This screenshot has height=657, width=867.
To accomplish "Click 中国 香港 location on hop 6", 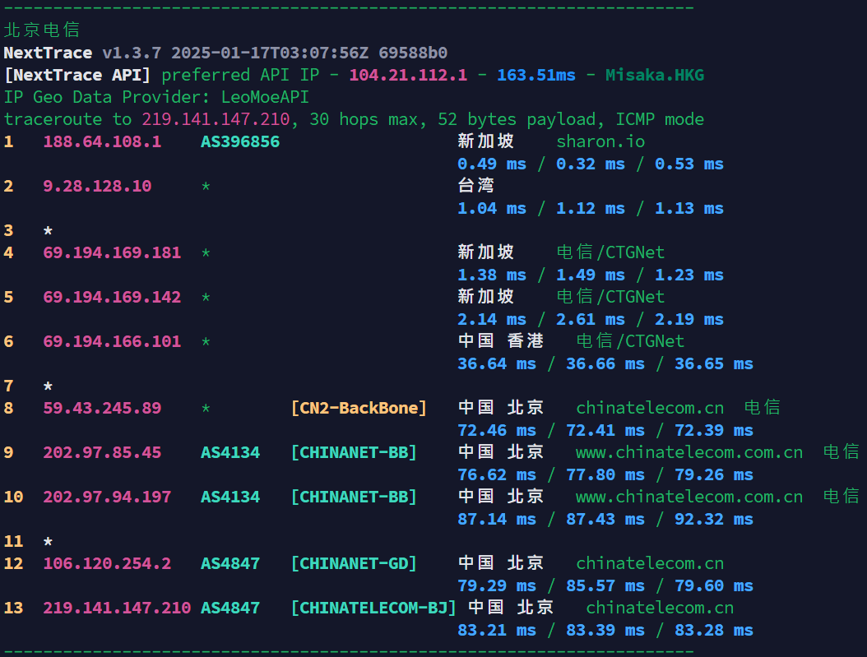I will [501, 341].
